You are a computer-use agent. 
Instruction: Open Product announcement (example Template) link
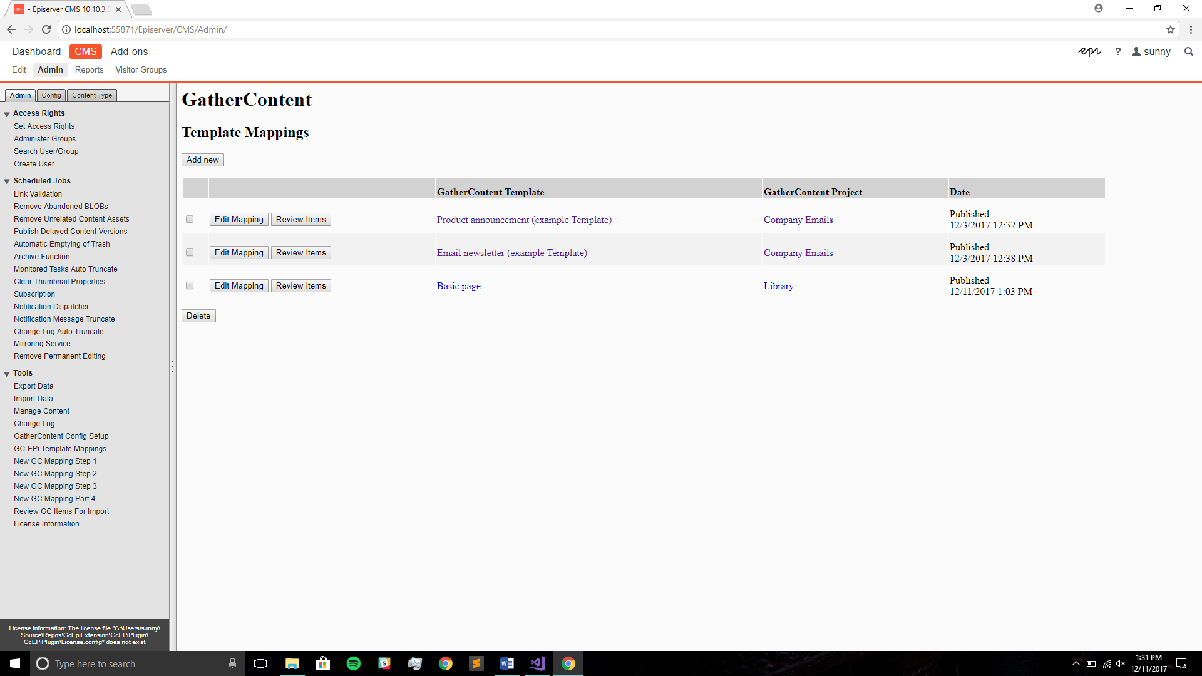(x=525, y=219)
